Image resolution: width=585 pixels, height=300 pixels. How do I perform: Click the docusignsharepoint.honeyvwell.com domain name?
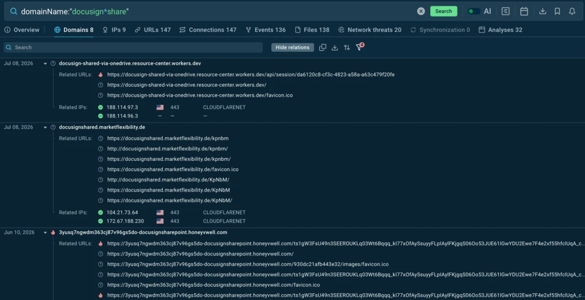(x=143, y=232)
